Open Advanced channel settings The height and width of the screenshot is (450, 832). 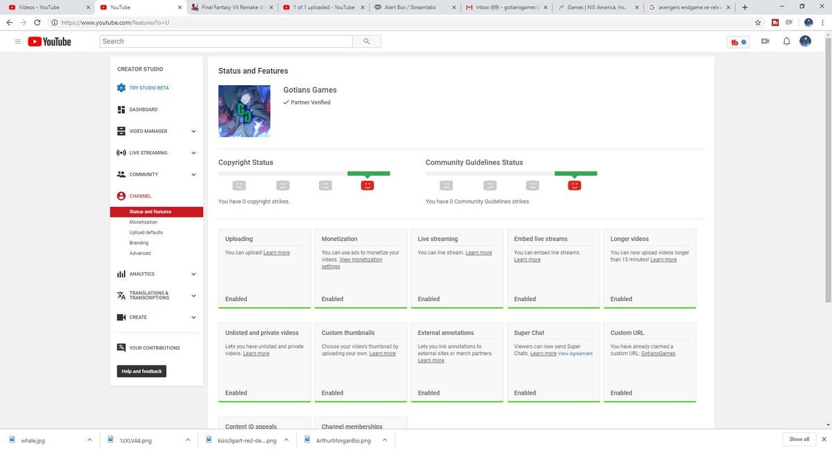(x=140, y=253)
